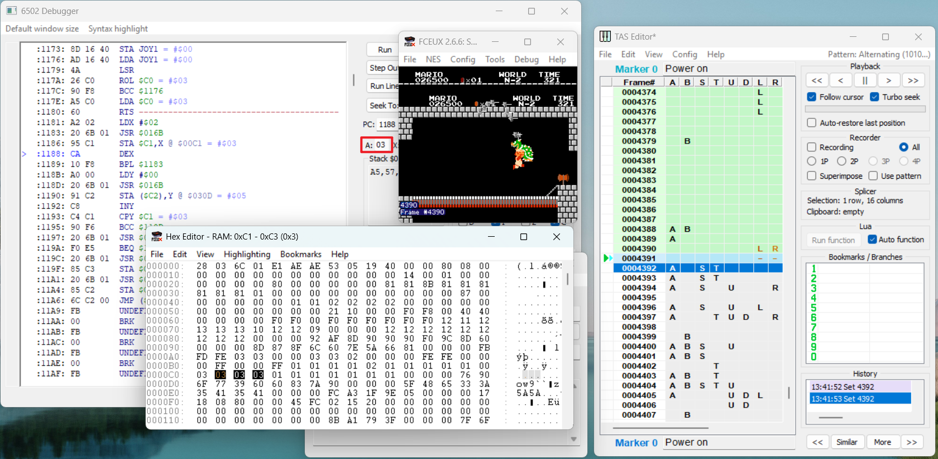This screenshot has width=938, height=459.
Task: Disable the Follow cursor checkbox
Action: coord(812,97)
